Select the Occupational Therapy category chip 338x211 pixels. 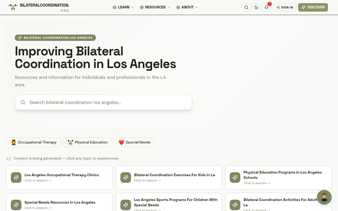[34, 142]
